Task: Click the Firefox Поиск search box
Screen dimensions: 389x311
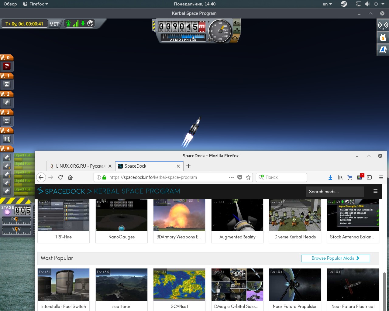Action: (x=281, y=177)
